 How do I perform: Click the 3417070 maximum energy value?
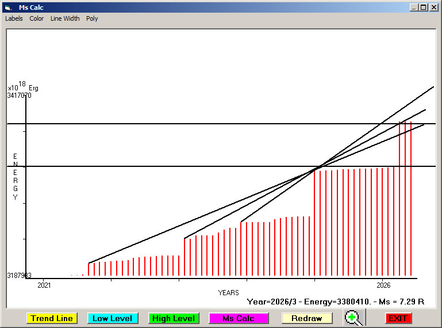click(19, 96)
